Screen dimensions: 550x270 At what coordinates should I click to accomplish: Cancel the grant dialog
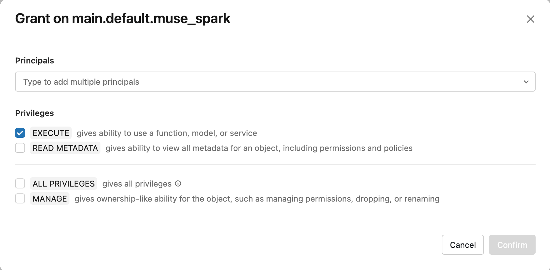[x=463, y=245]
